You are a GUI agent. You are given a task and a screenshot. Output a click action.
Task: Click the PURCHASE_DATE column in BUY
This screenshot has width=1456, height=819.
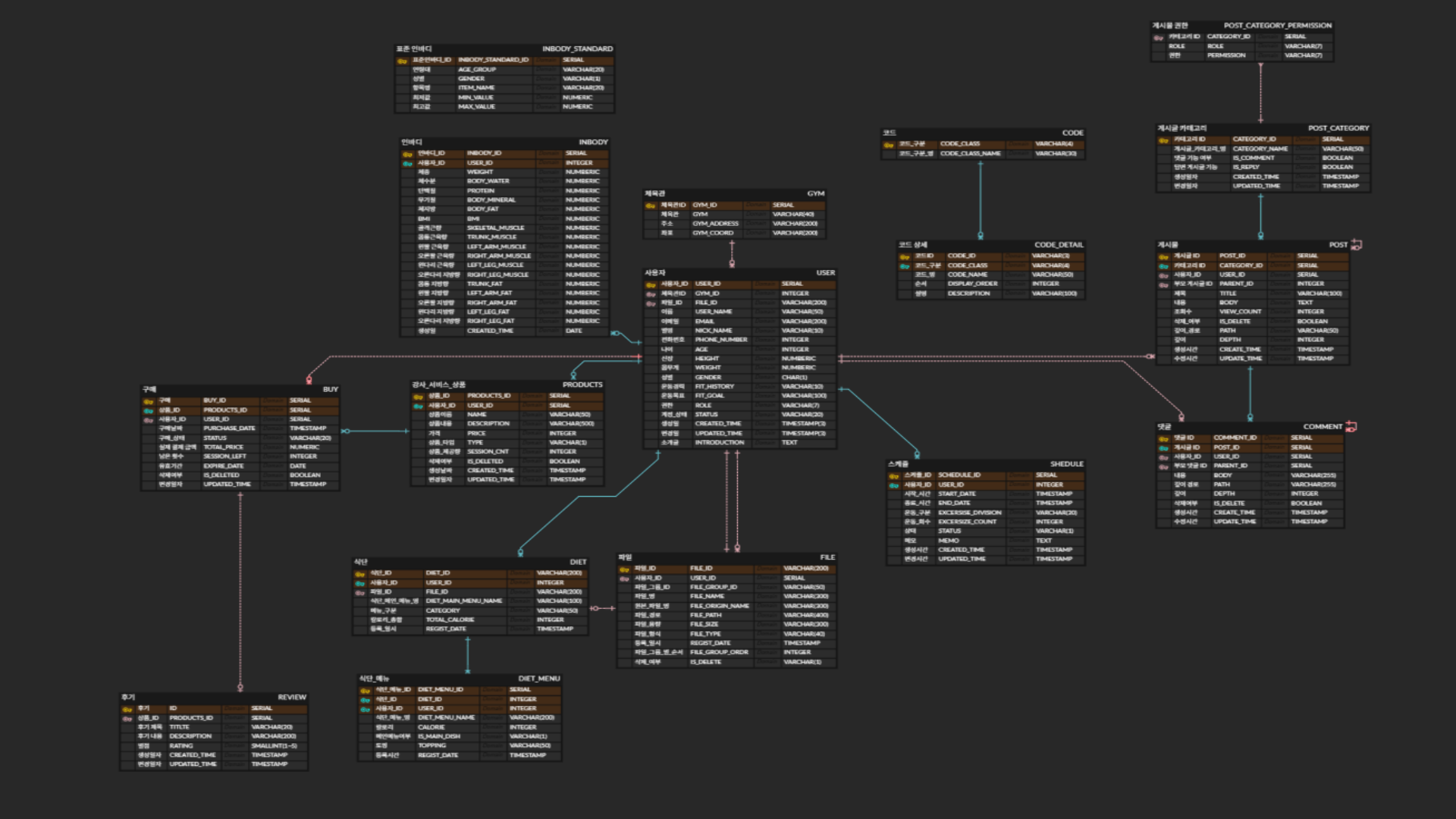click(229, 428)
